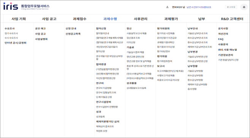
Task: Click 종료 후 성과소유기관 변경 신청
Action: [140, 67]
